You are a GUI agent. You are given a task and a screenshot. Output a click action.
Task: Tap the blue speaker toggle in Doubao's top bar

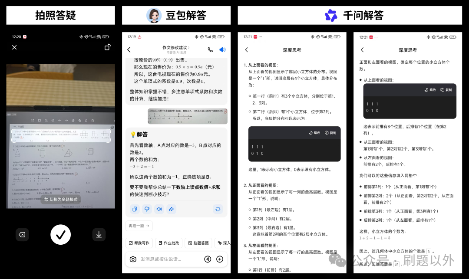[x=222, y=50]
